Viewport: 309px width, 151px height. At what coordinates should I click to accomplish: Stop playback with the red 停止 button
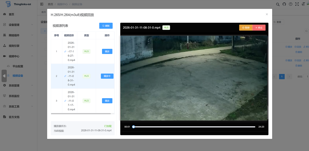tap(259, 28)
